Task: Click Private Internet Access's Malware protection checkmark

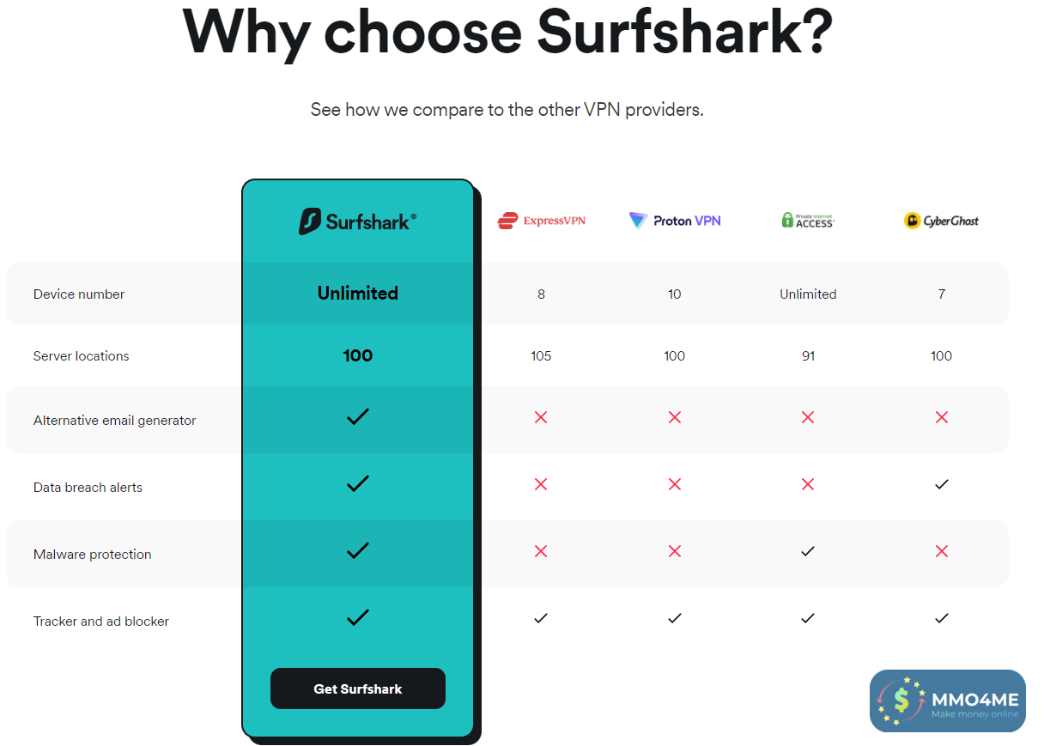Action: pos(808,551)
